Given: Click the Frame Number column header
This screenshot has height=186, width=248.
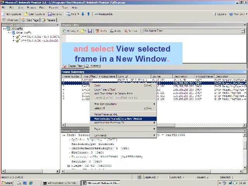Looking at the screenshot, I should (x=71, y=76).
